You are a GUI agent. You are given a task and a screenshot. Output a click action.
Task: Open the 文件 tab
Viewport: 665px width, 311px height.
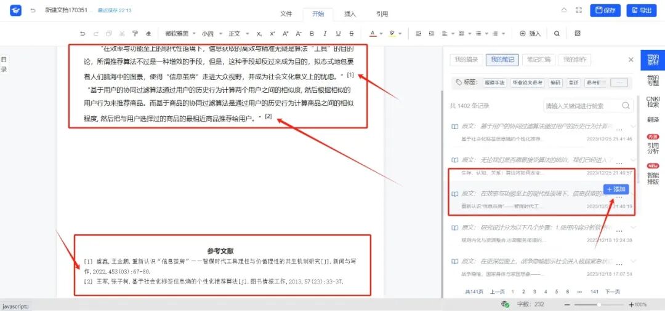(x=286, y=14)
